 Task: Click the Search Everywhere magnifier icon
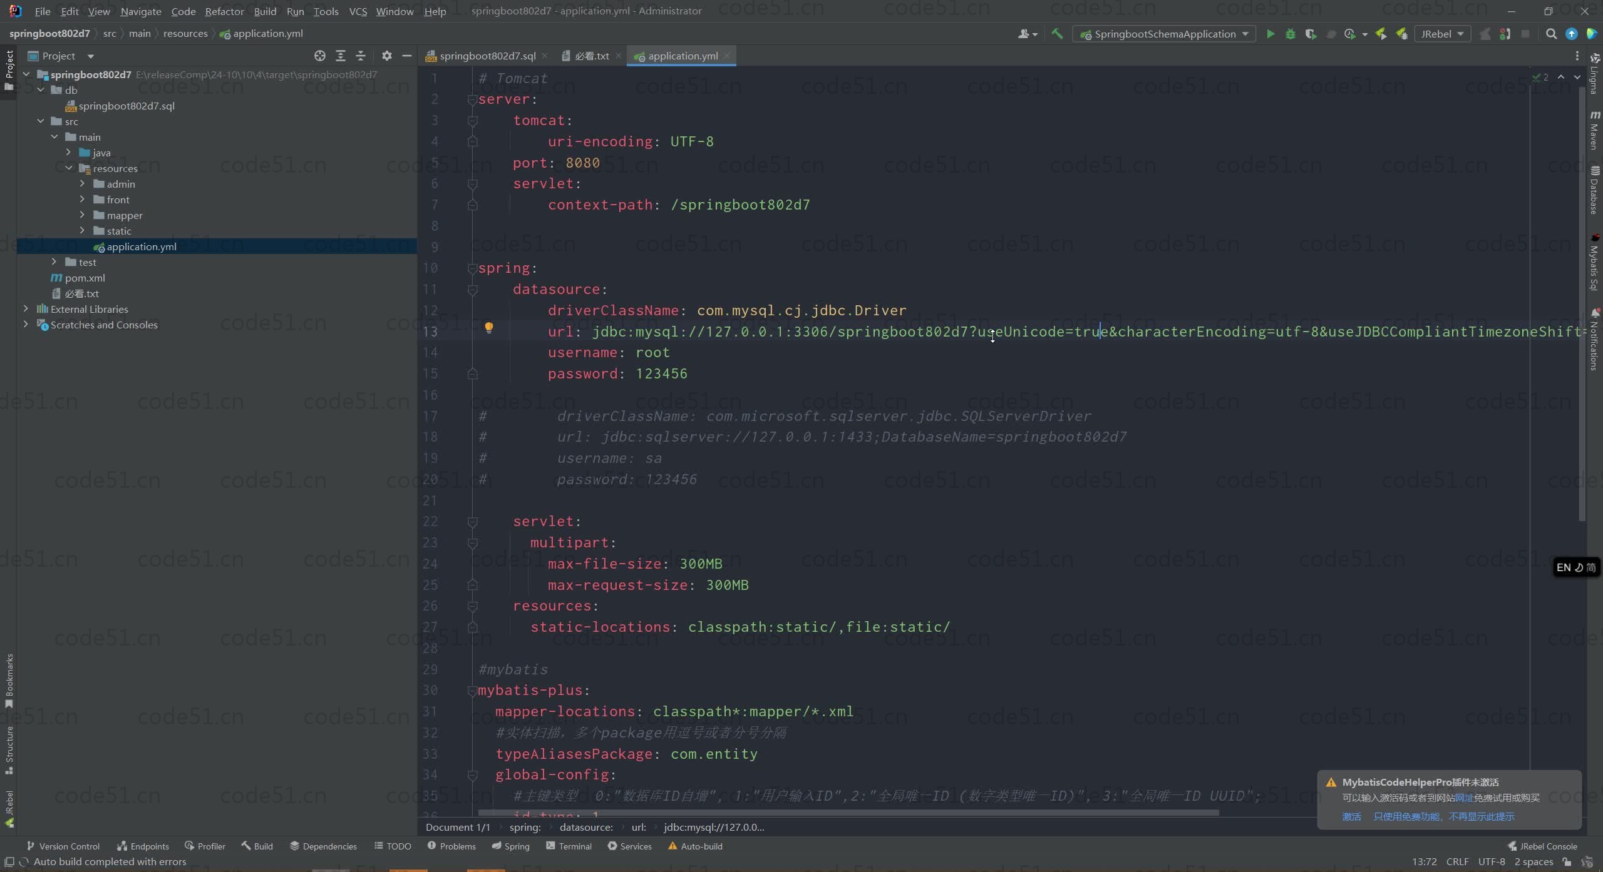(1551, 34)
